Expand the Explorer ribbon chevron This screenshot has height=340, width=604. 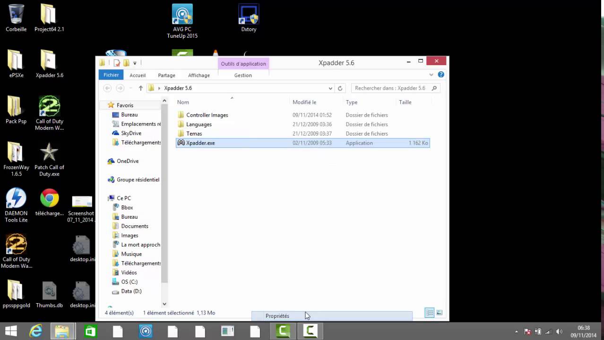pos(431,75)
